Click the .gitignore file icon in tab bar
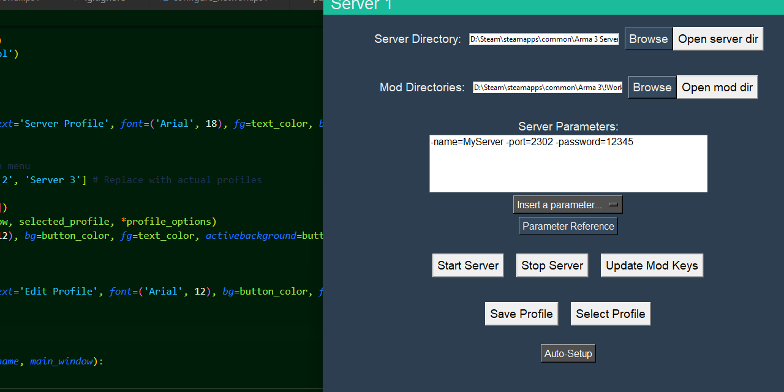This screenshot has height=392, width=784. [x=73, y=2]
